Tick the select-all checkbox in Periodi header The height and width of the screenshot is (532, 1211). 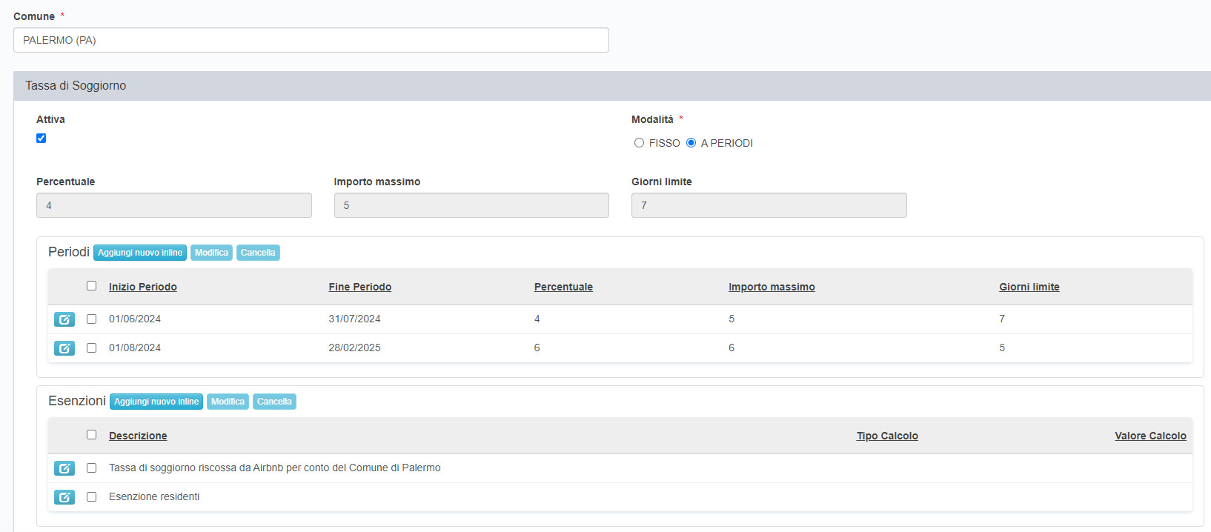coord(91,286)
